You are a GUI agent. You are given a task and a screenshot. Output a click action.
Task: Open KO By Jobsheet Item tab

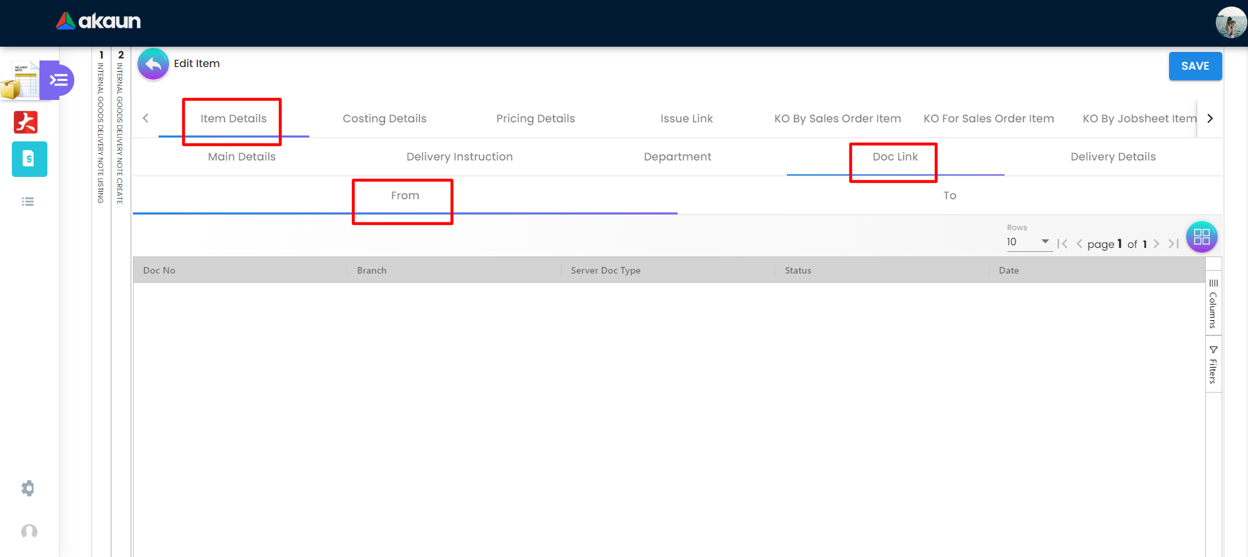click(1139, 118)
